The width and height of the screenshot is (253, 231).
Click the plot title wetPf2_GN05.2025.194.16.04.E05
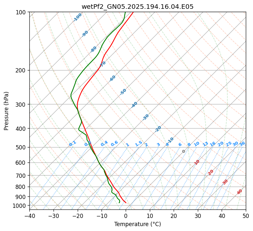tap(137, 7)
